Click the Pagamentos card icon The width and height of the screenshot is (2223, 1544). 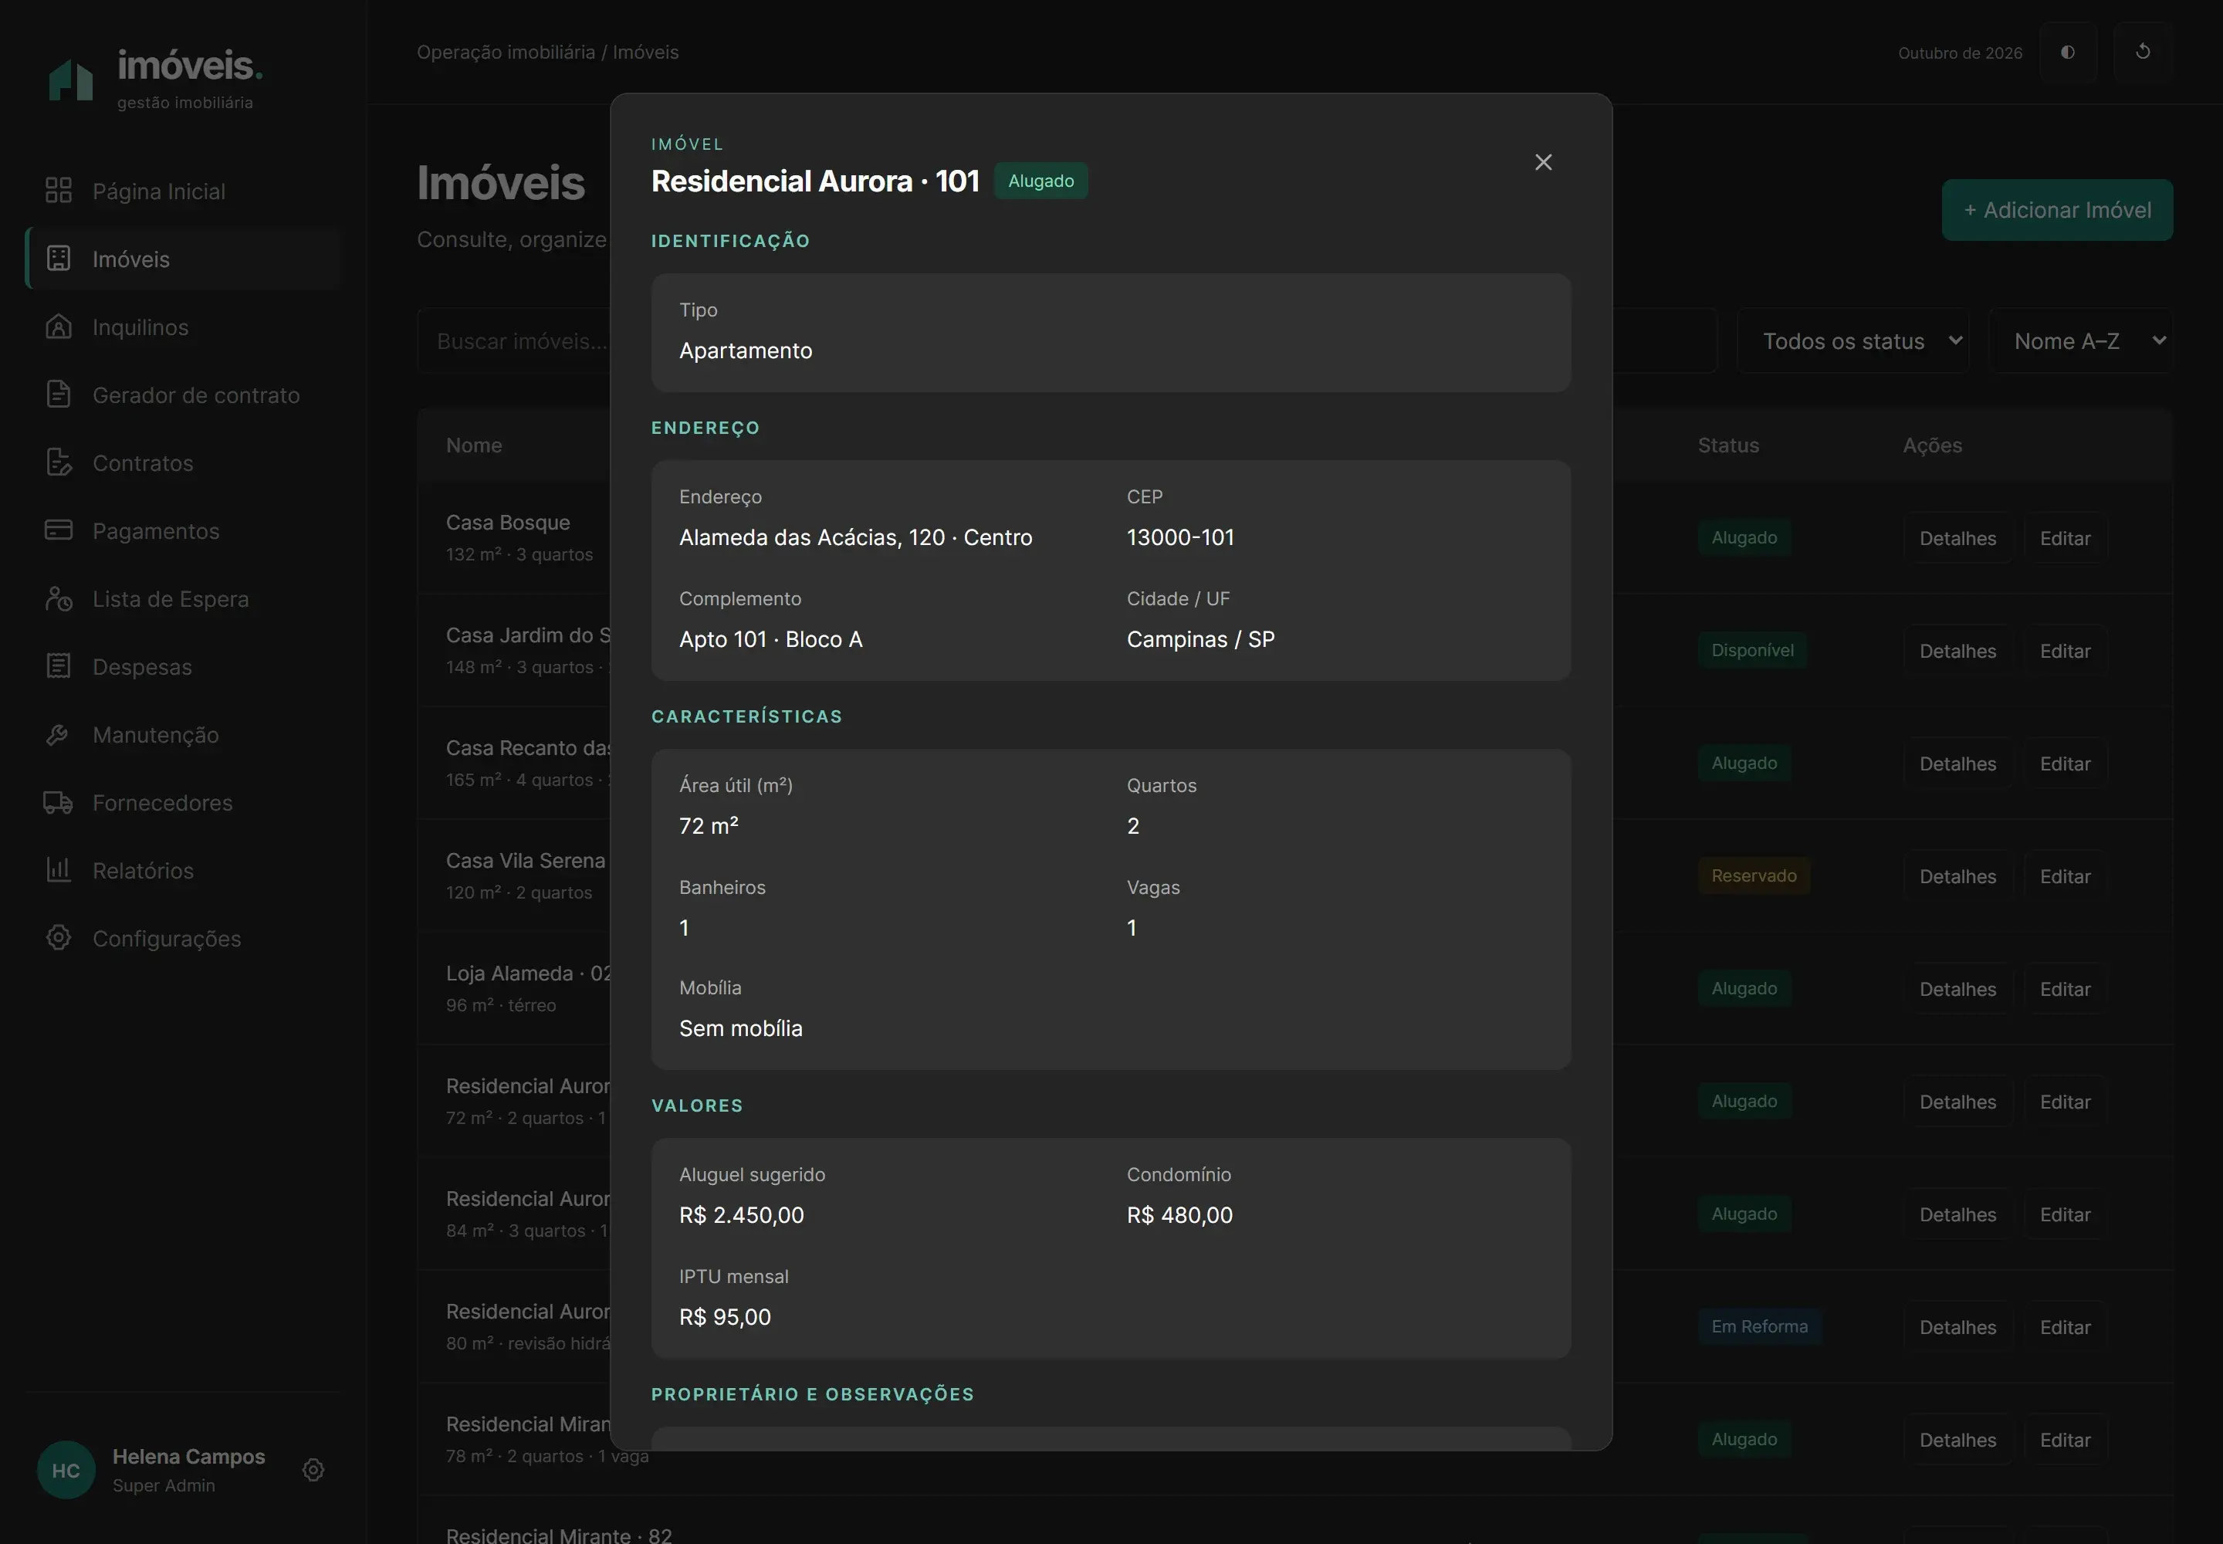[x=59, y=530]
